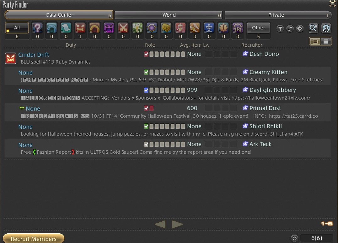Click the refresh listings icon near 6(6)

[294, 238]
